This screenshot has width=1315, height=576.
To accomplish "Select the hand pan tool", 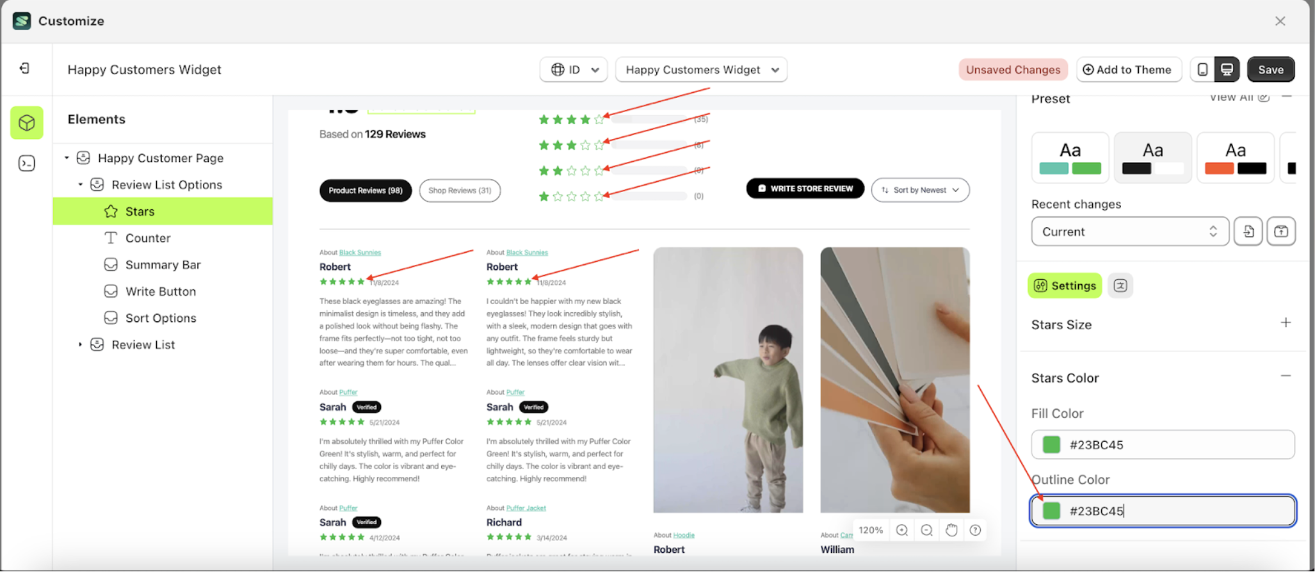I will (x=951, y=530).
